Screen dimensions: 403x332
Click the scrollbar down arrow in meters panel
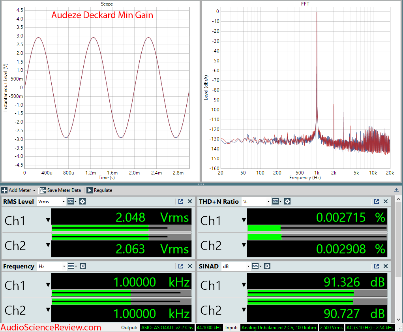click(398, 320)
